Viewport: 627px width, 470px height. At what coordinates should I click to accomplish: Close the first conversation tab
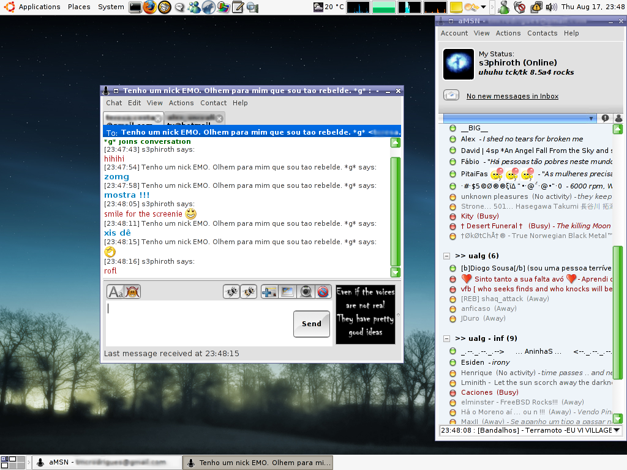(x=158, y=118)
